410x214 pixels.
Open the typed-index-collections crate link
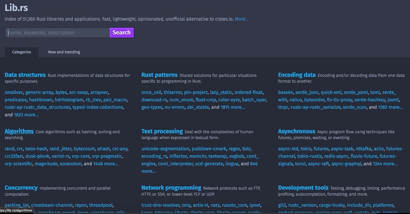97,107
